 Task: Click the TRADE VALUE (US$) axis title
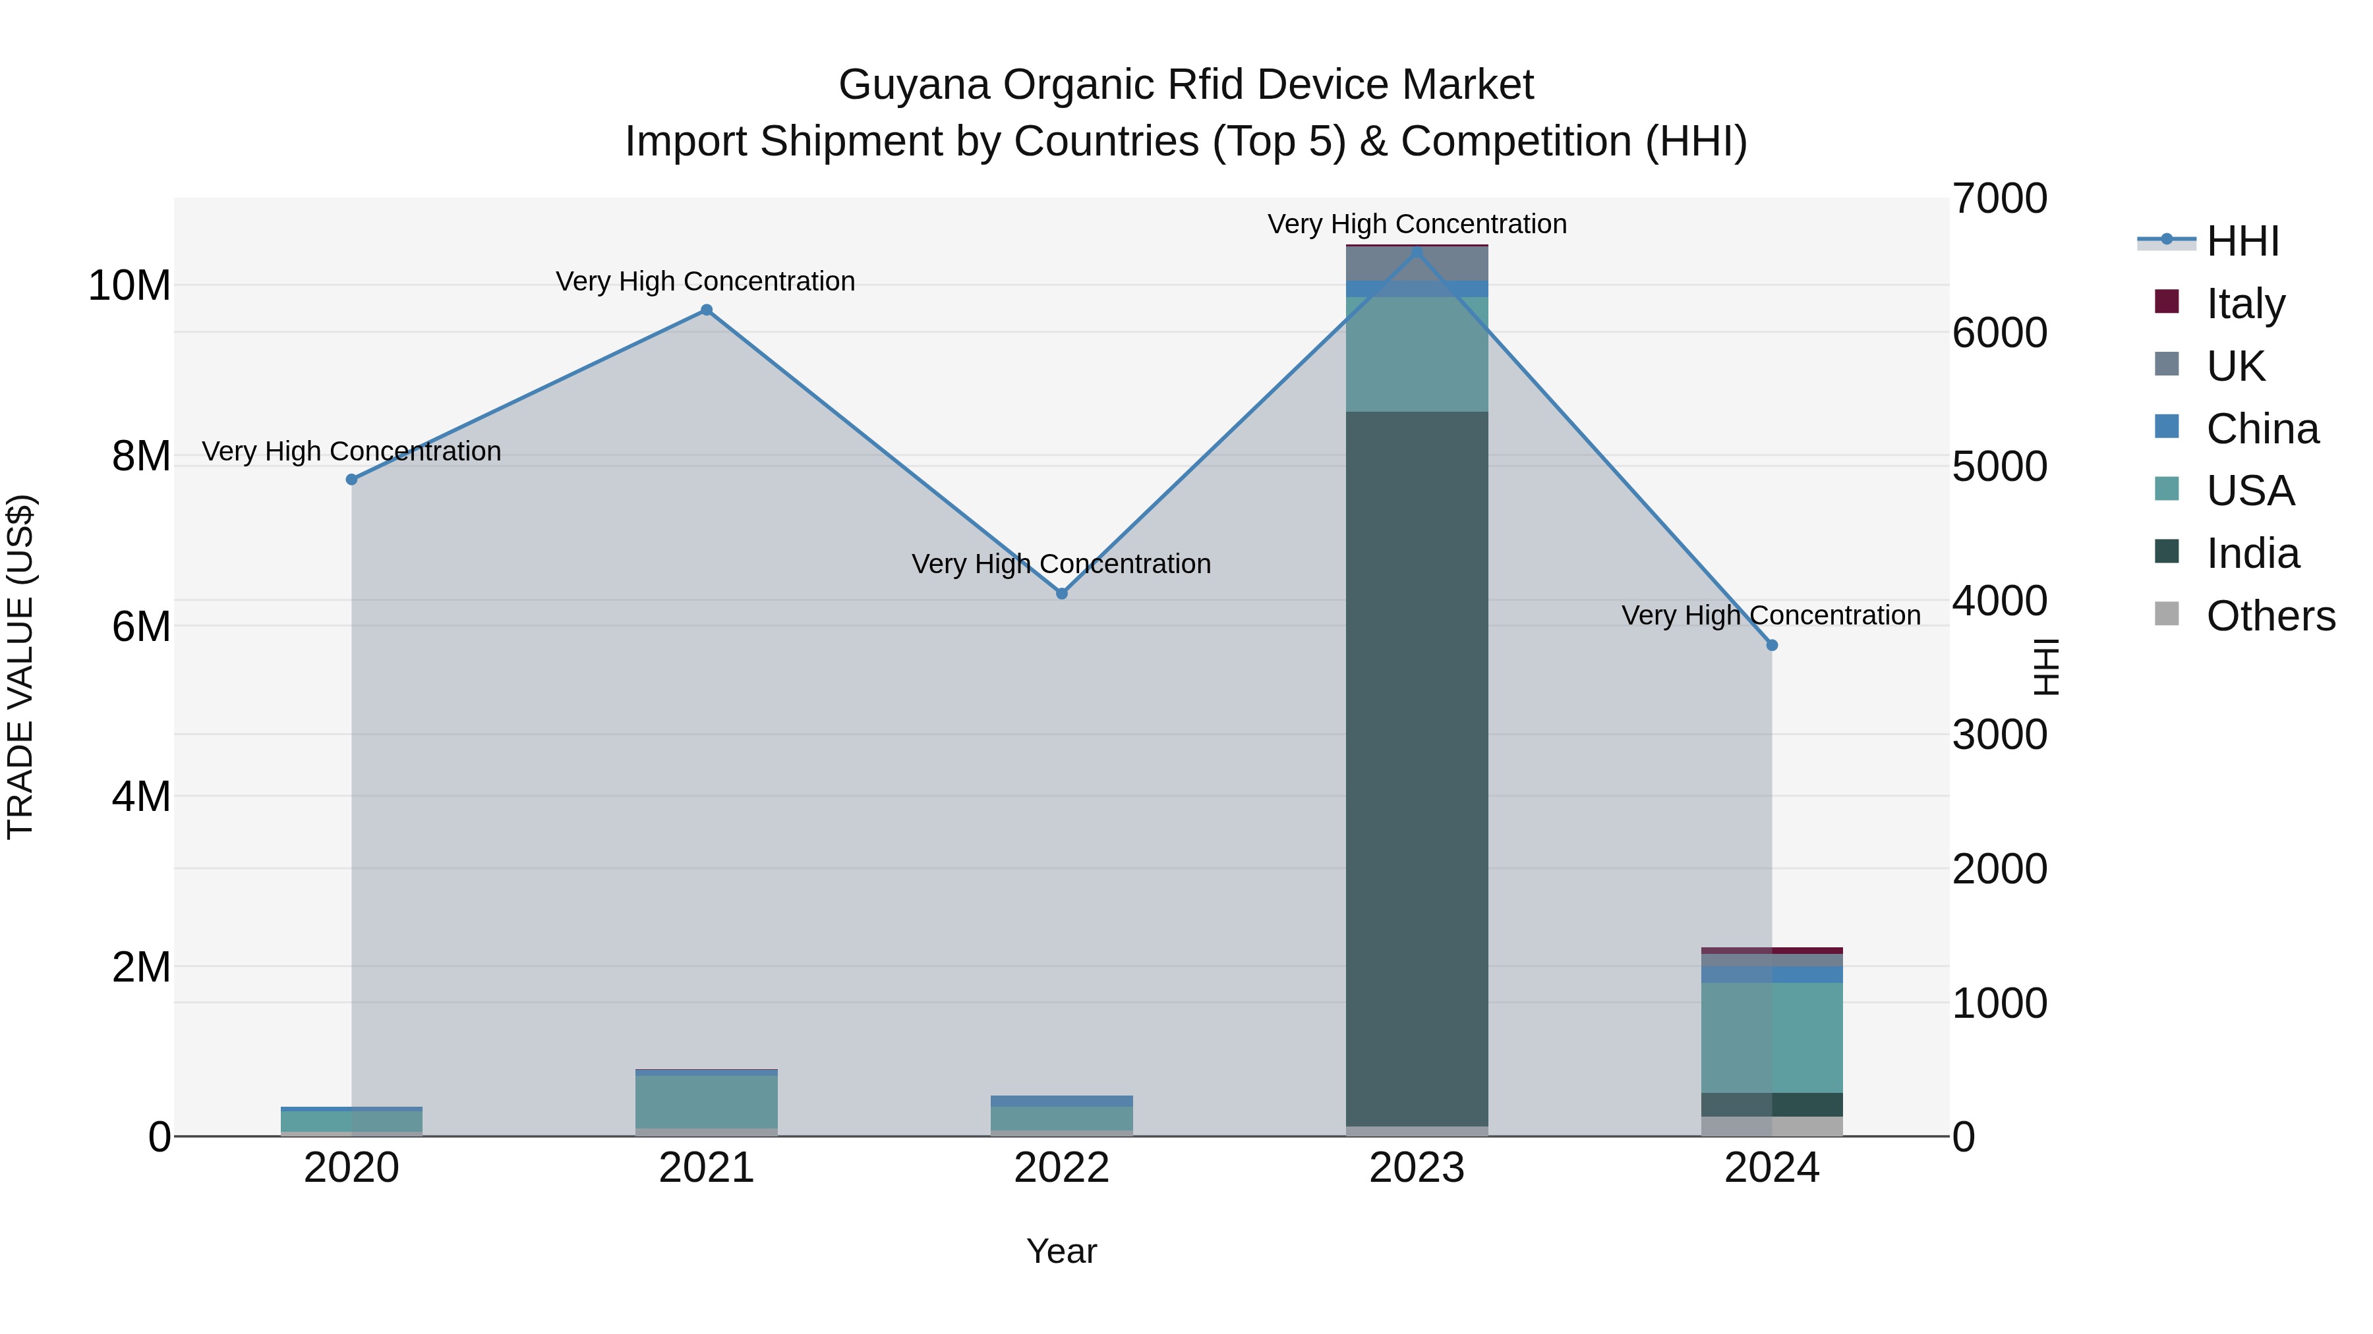point(20,667)
